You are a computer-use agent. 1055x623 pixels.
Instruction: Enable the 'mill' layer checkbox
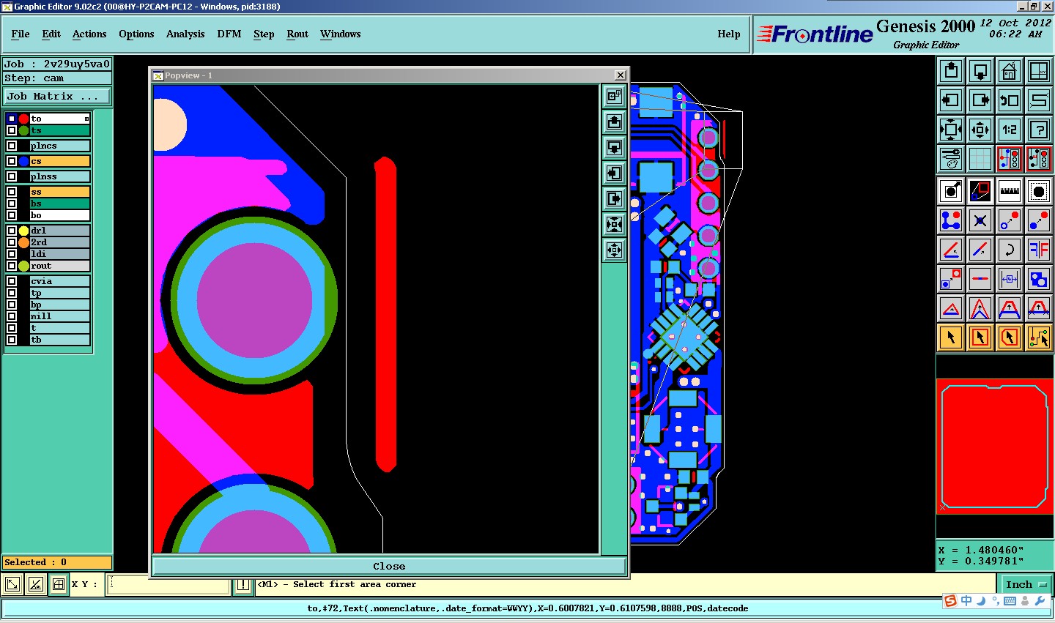pos(12,316)
